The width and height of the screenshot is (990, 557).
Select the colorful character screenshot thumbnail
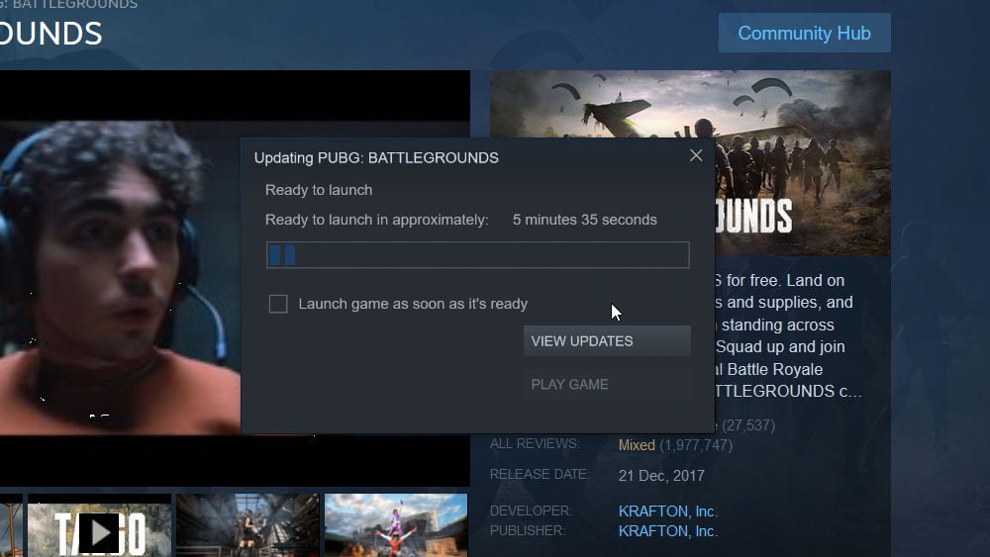tap(396, 525)
